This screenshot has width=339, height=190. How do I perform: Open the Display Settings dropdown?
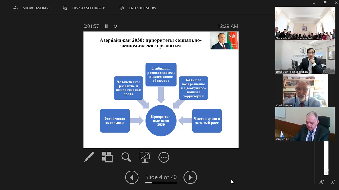coord(88,8)
